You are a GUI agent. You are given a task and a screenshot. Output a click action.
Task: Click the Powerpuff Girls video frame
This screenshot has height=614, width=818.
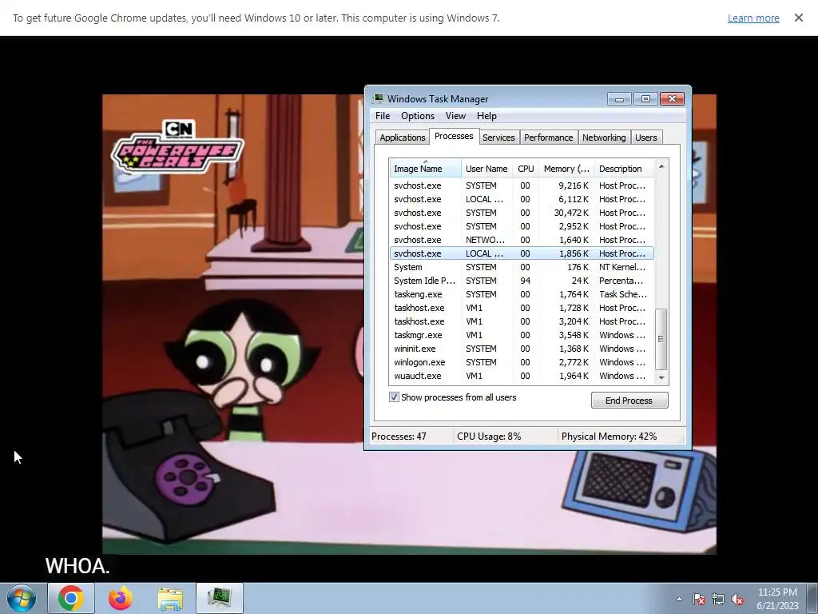coord(235,324)
